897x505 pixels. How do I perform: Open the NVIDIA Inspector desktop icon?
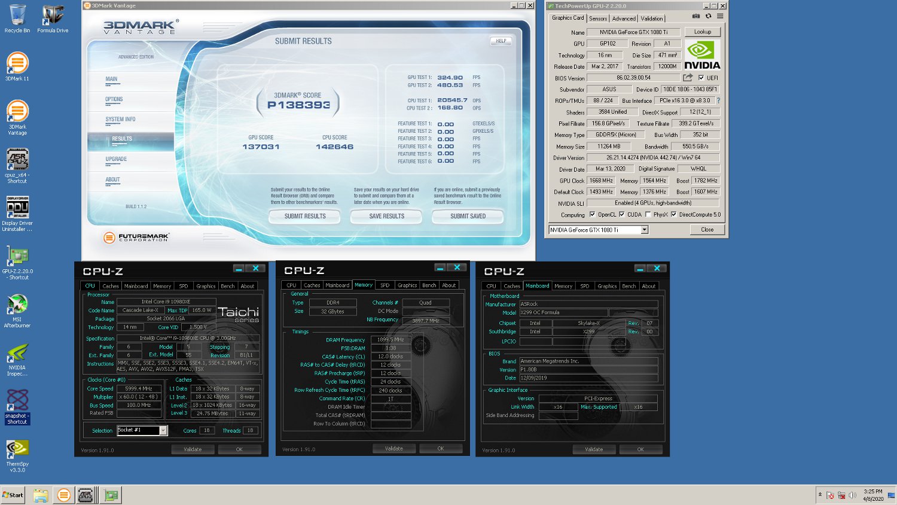click(x=17, y=360)
